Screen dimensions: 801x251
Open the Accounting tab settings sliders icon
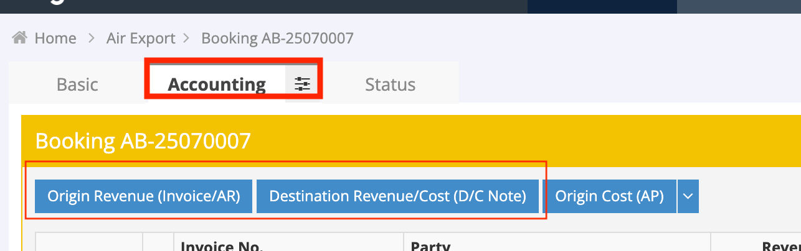click(302, 84)
